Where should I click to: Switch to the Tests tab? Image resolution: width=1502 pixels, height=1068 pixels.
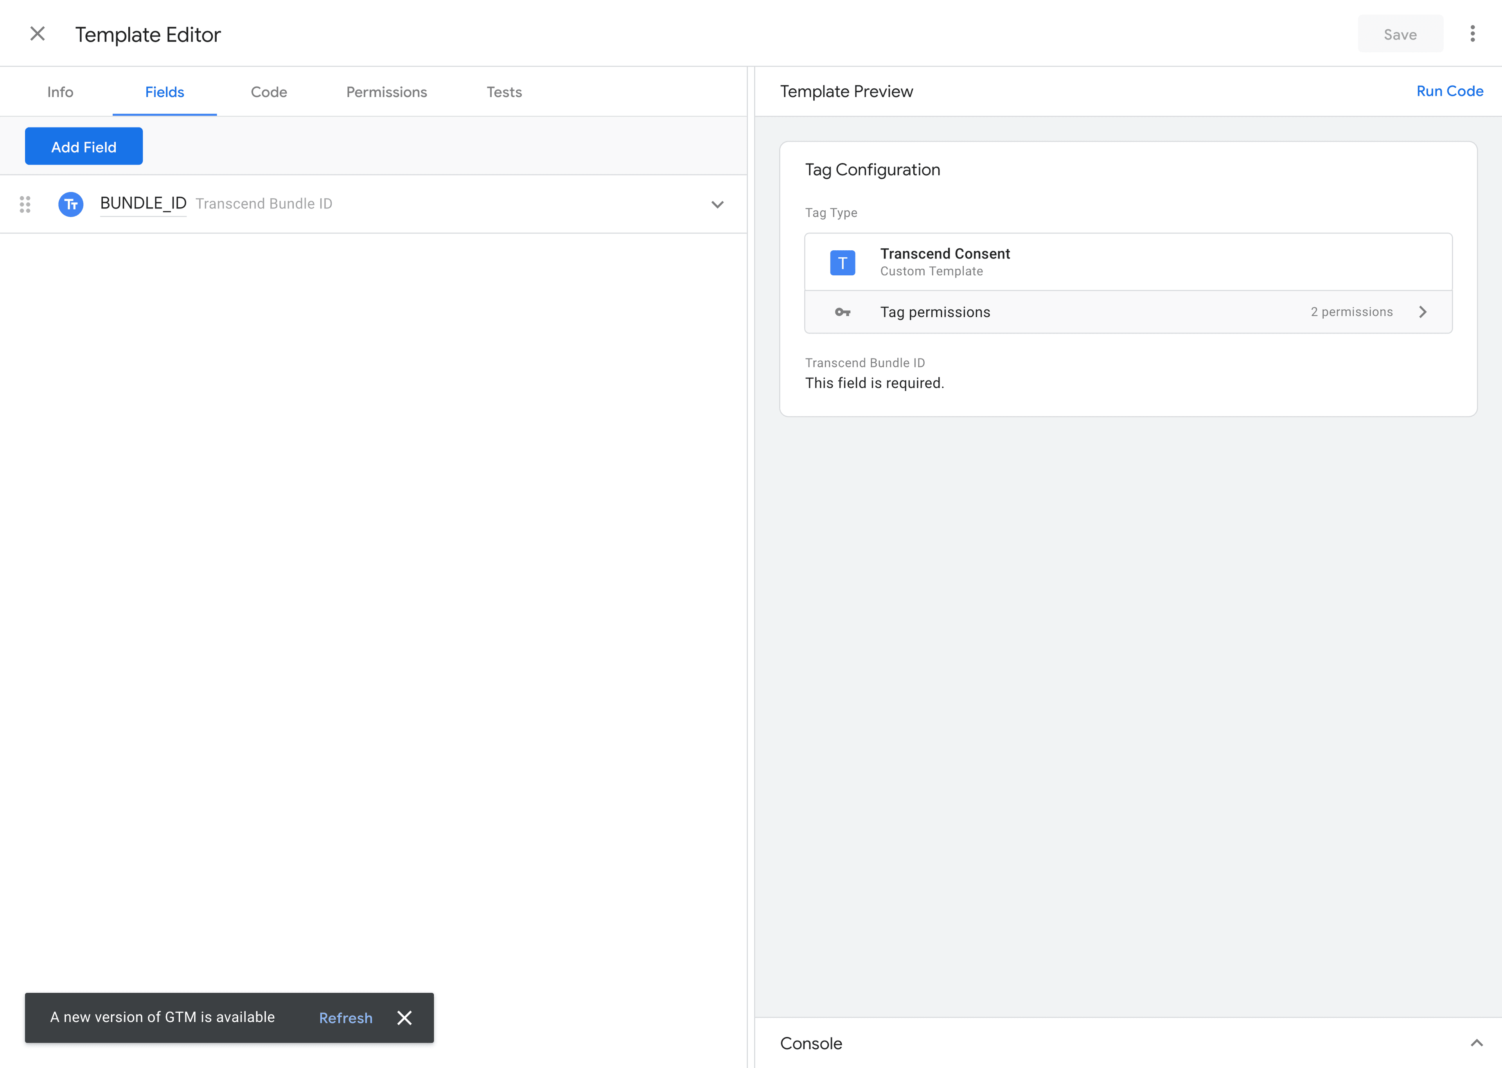(x=504, y=92)
